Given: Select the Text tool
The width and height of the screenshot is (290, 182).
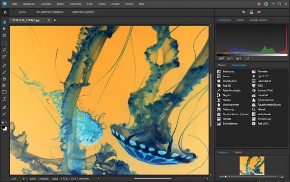Looking at the screenshot, I should coord(4,99).
